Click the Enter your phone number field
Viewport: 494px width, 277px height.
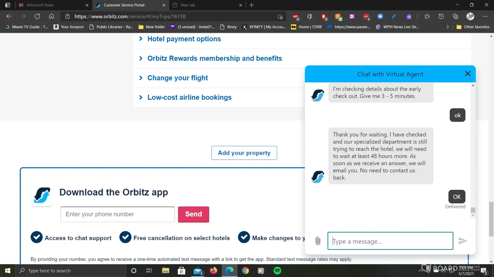coord(118,214)
